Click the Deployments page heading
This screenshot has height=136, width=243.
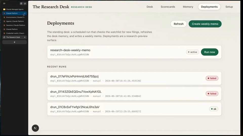[60, 23]
